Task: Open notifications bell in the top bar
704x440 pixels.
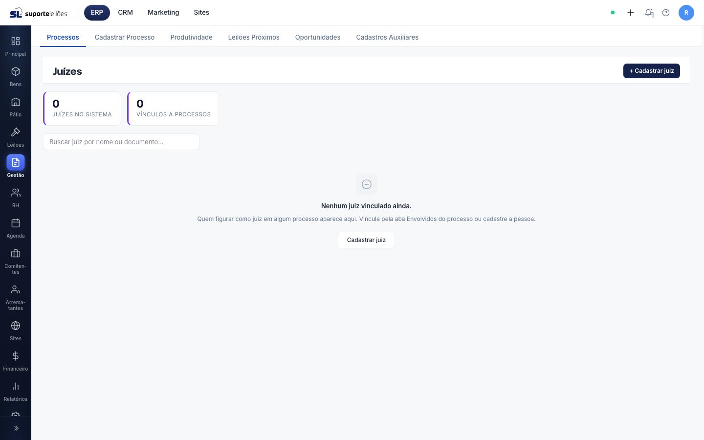Action: tap(649, 13)
